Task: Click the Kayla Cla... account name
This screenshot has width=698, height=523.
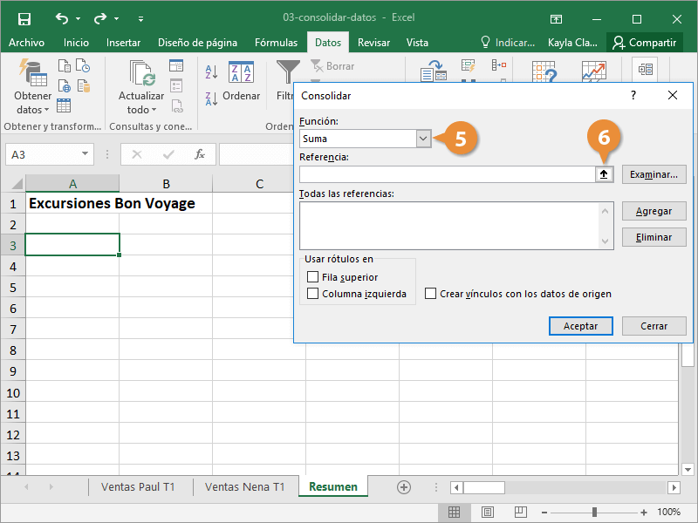Action: (572, 42)
